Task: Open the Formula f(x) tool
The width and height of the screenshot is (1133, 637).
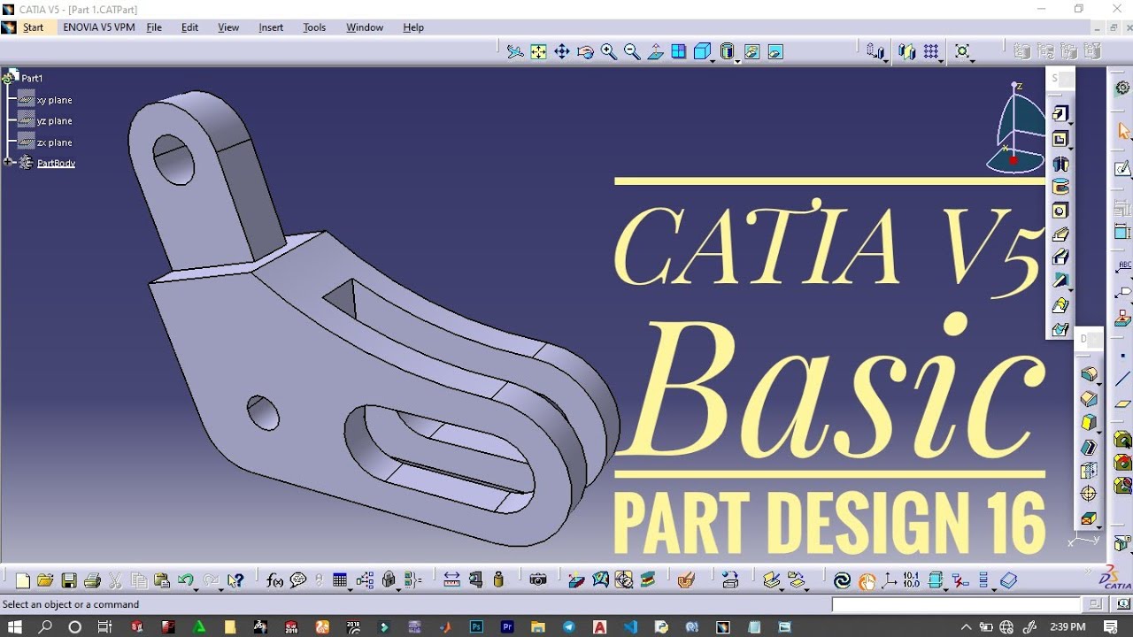Action: tap(275, 580)
